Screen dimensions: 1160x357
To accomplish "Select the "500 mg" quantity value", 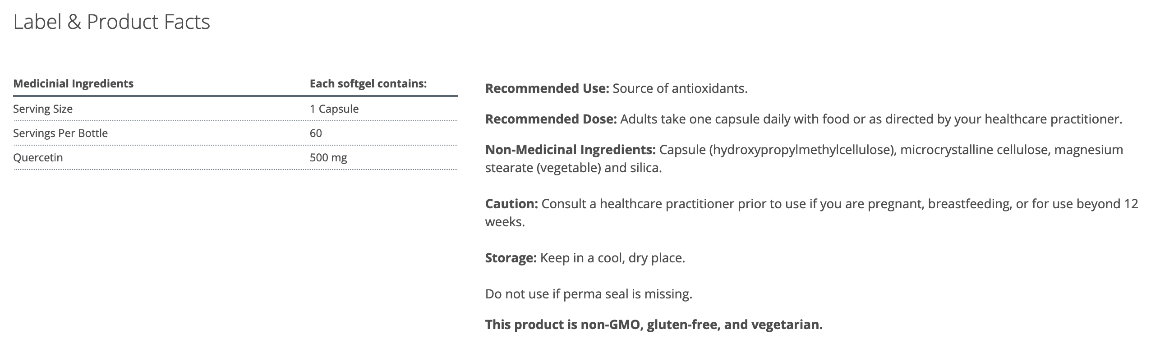I will pyautogui.click(x=328, y=158).
